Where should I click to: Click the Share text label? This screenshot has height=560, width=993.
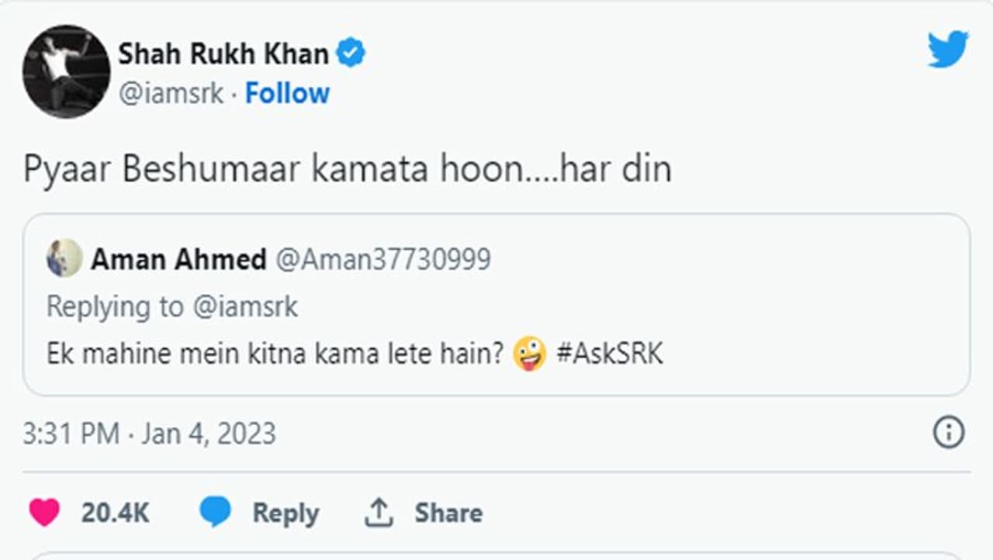coord(448,513)
